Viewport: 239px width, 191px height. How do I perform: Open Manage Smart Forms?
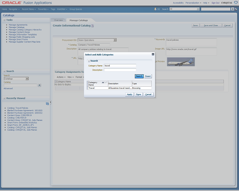(x=18, y=40)
